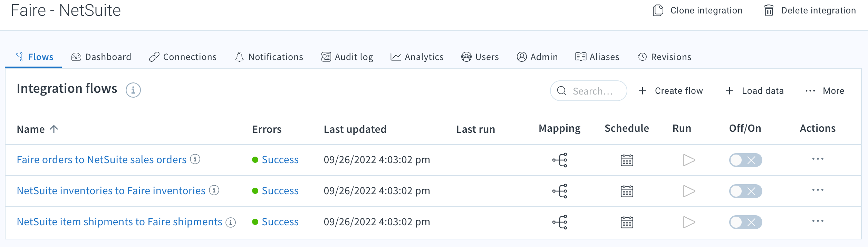Screen dimensions: 868x247
Task: Switch to the Audit log tab
Action: coord(347,57)
